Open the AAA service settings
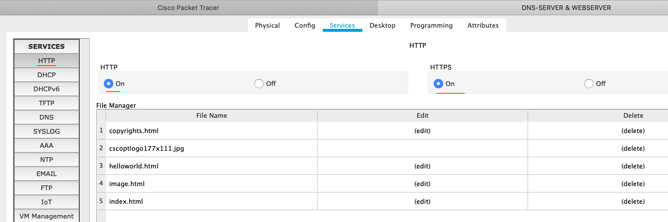The image size is (668, 222). pyautogui.click(x=47, y=145)
